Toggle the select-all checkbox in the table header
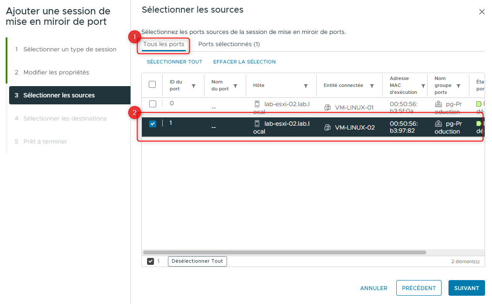 coord(152,84)
